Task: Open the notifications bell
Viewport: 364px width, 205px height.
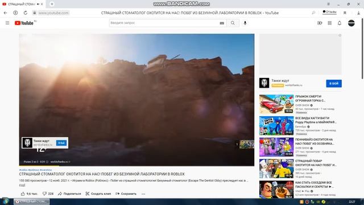Action: tap(340, 23)
